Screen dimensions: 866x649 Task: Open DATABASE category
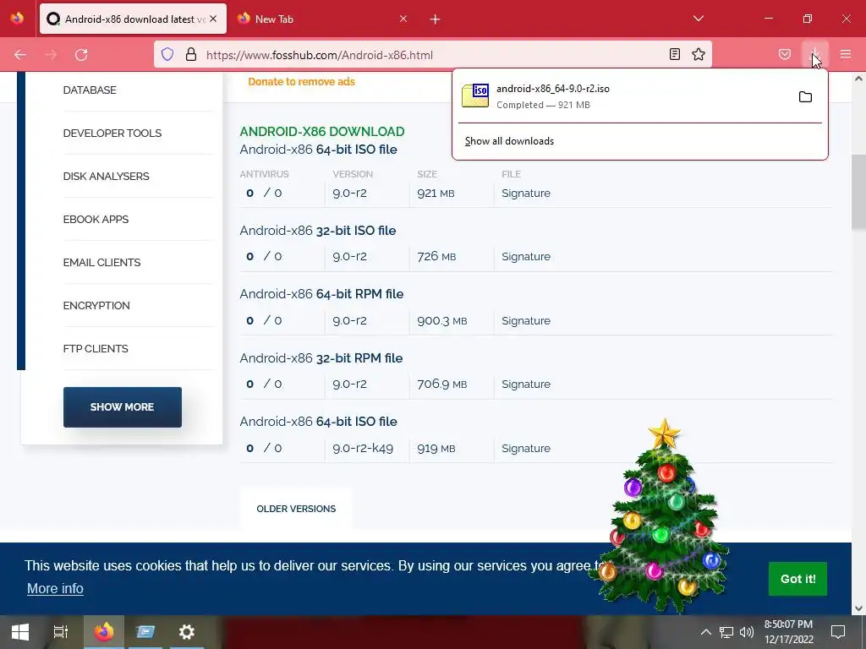90,90
